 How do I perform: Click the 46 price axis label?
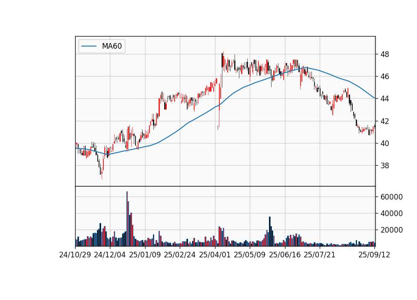click(385, 77)
